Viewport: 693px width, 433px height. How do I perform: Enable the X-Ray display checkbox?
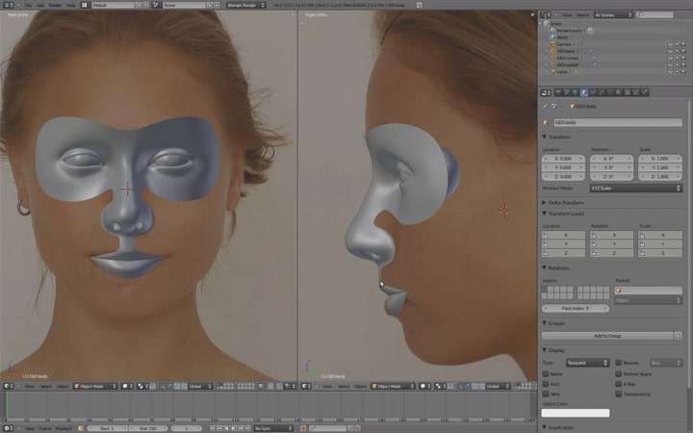[x=618, y=384]
